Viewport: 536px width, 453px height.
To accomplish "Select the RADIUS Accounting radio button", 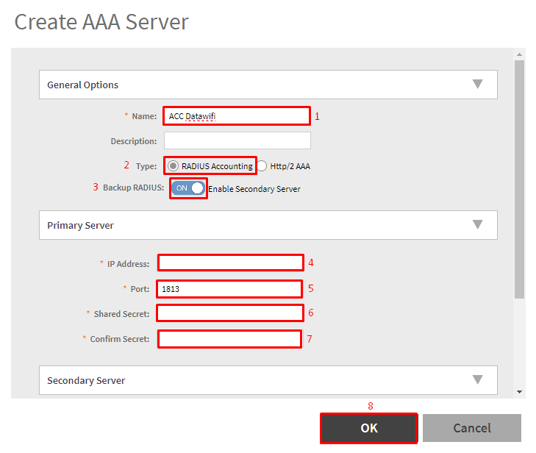I will point(173,165).
